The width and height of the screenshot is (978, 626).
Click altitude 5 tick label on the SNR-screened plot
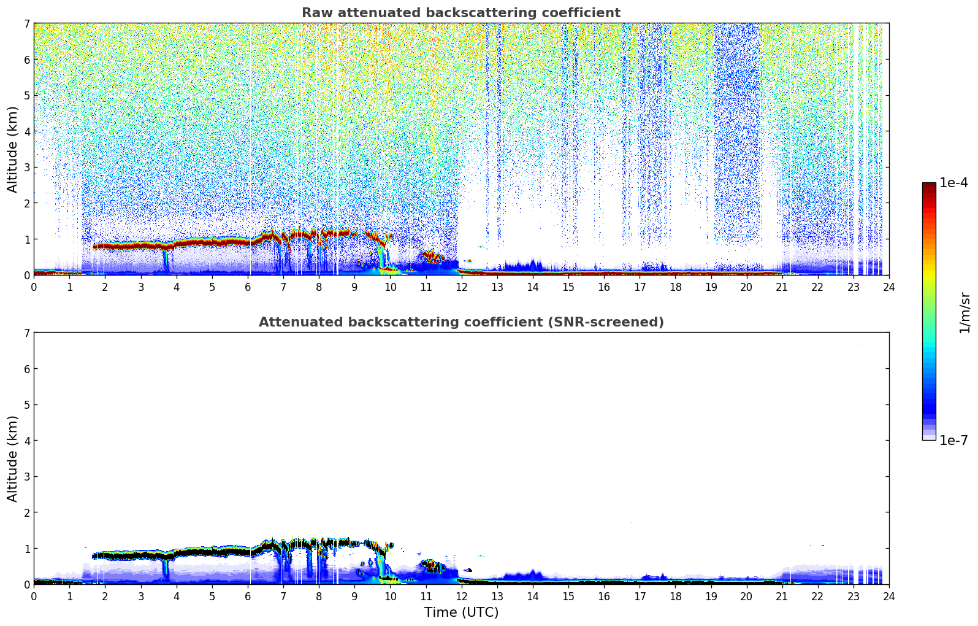click(x=26, y=405)
